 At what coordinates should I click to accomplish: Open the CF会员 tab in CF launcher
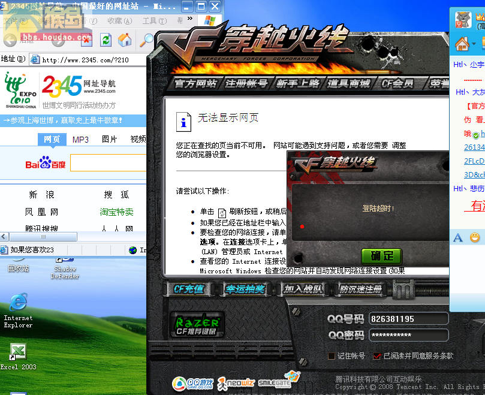398,83
